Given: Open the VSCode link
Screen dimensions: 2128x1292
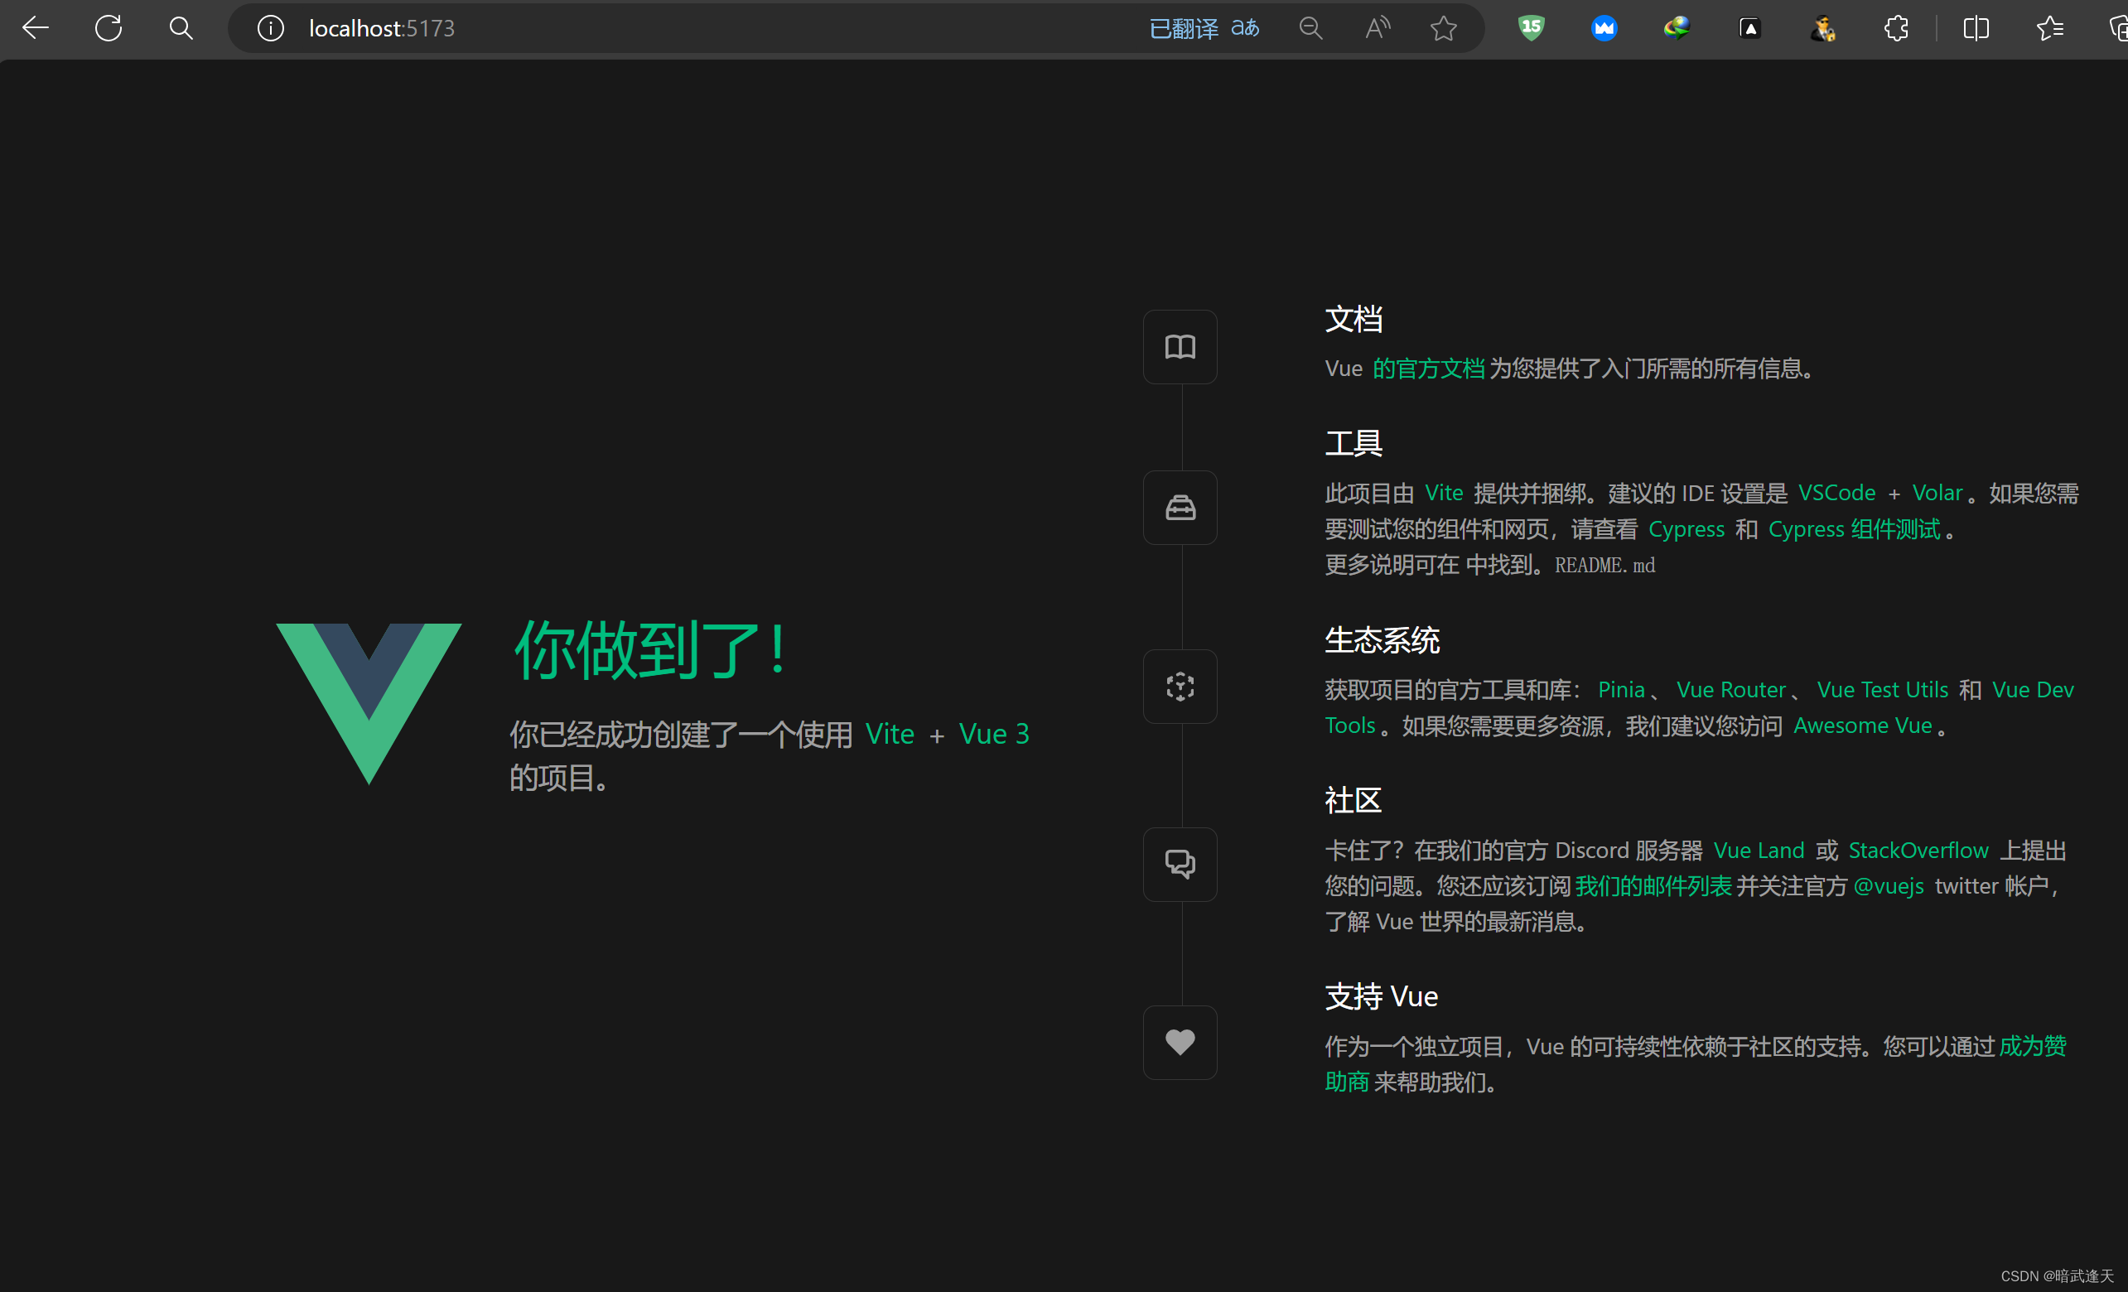Looking at the screenshot, I should click(1836, 493).
